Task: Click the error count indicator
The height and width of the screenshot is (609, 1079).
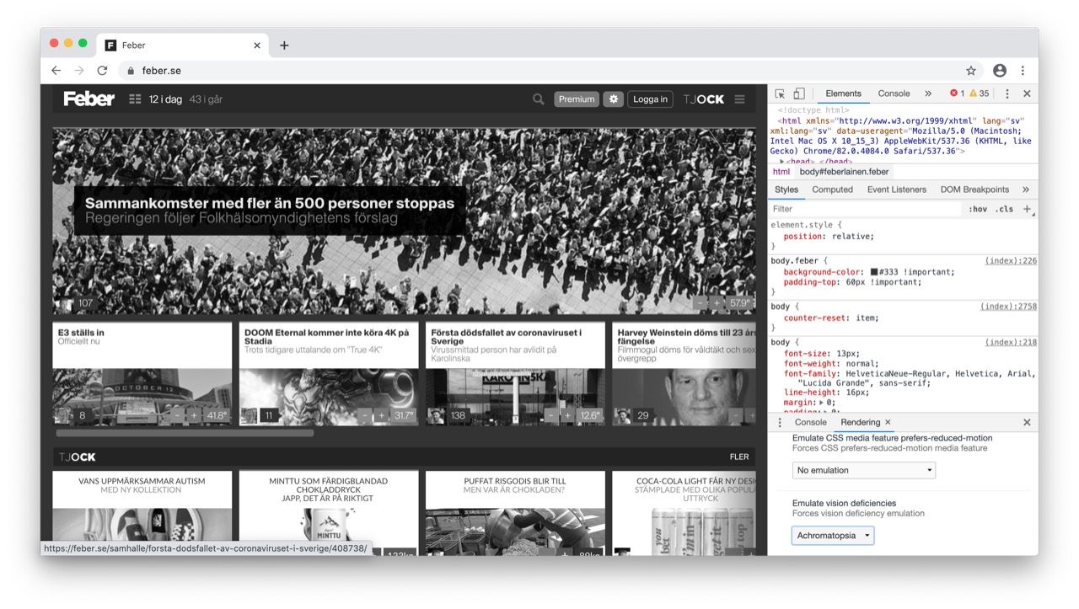Action: click(957, 94)
